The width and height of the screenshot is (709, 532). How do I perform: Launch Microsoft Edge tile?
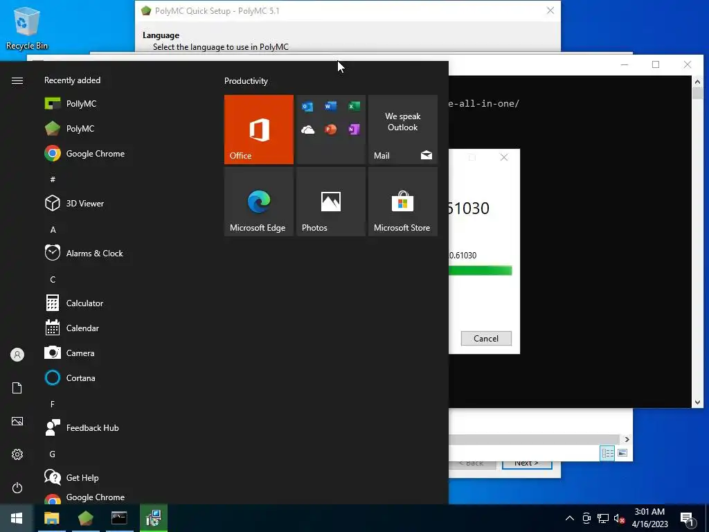259,202
